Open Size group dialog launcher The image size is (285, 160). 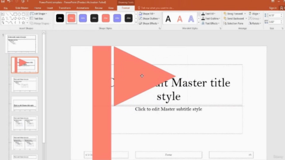click(282, 28)
